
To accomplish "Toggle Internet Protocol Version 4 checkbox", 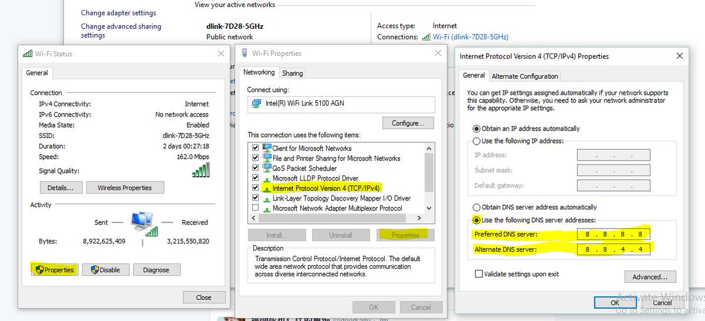I will point(255,188).
